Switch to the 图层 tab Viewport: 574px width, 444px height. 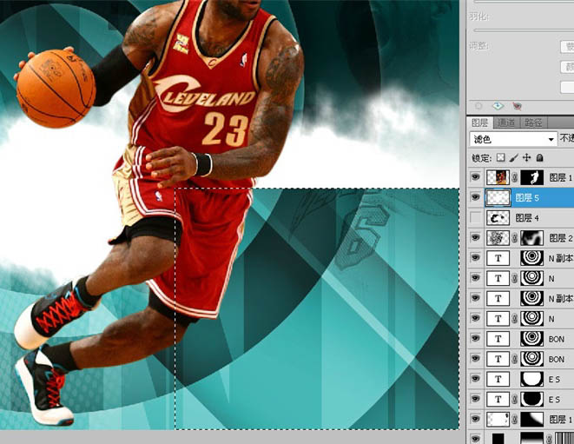coord(480,123)
